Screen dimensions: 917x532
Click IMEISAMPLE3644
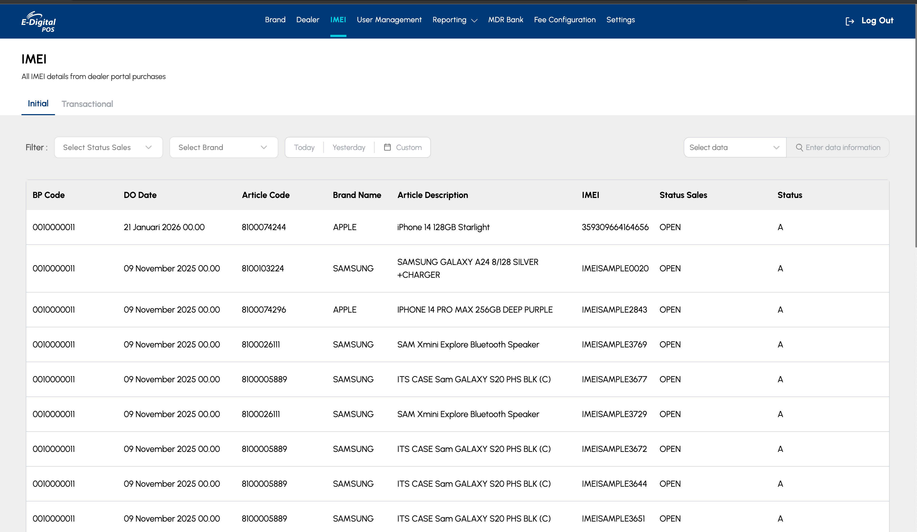(x=614, y=484)
